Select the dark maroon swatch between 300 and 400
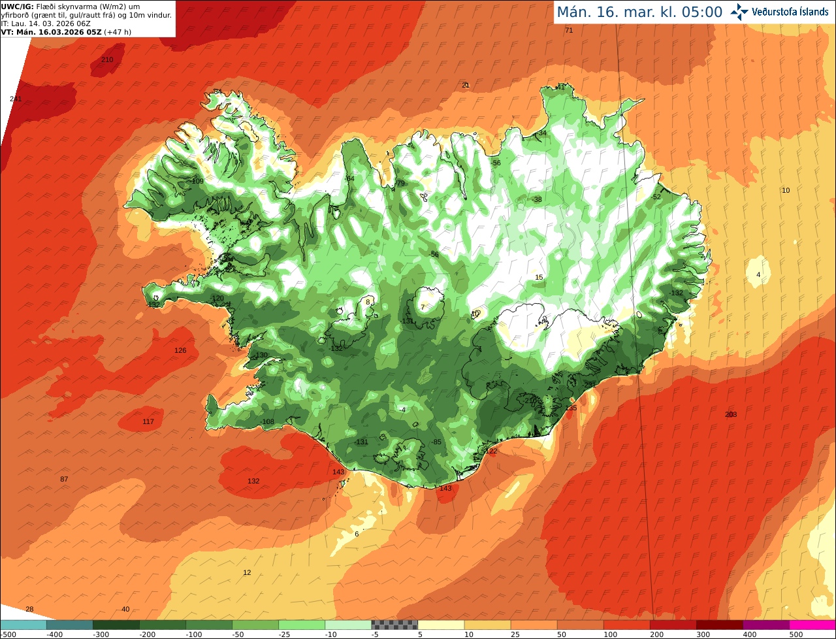 coord(719,625)
